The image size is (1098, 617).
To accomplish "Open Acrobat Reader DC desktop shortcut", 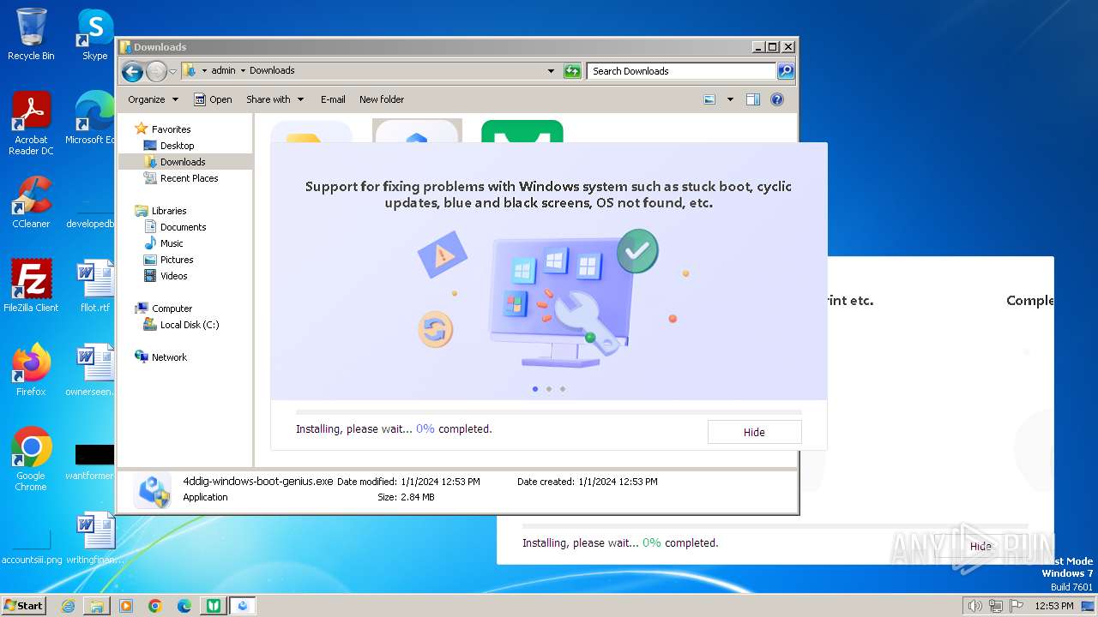I will 31,123.
